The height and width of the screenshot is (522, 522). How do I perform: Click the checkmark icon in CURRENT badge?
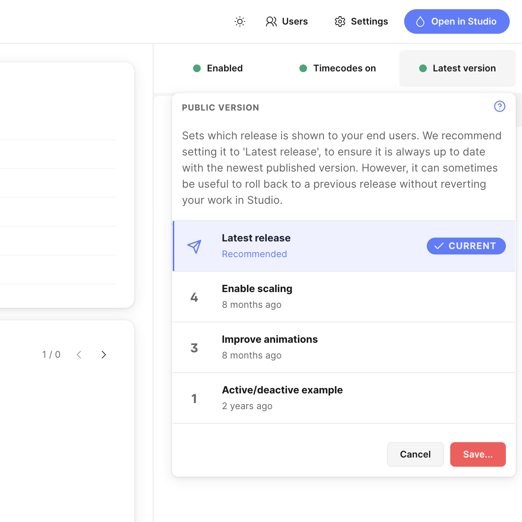coord(439,246)
